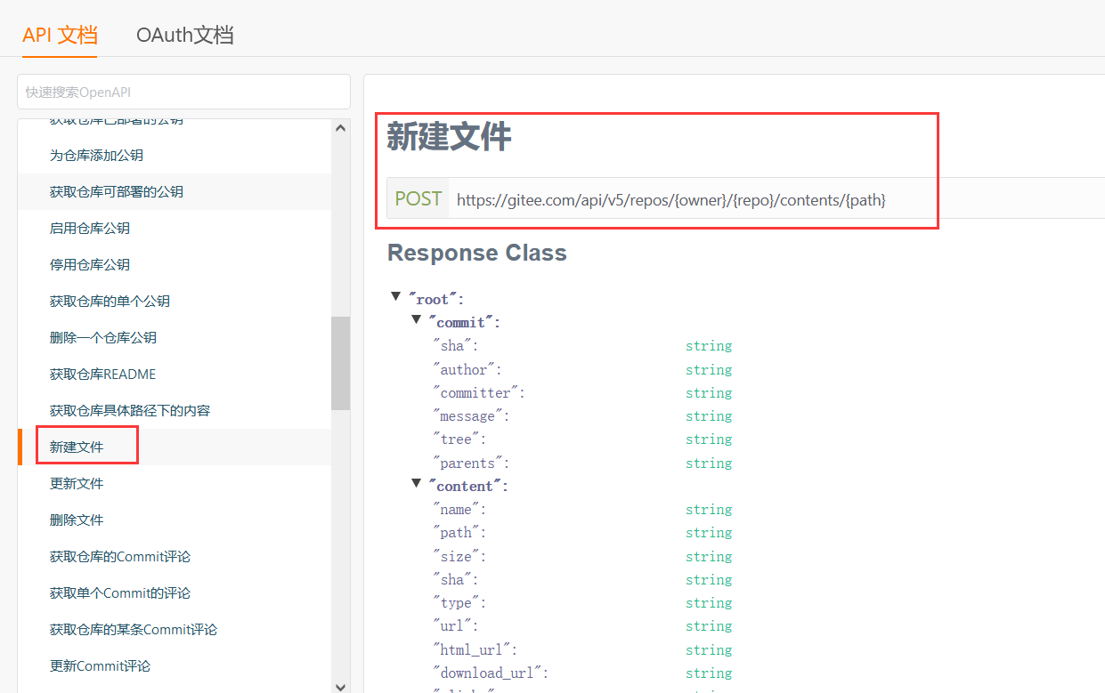Click the "message" field name
The image size is (1105, 693).
(471, 415)
